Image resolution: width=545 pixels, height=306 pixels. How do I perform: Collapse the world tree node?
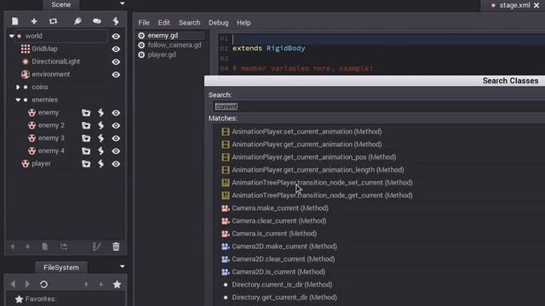[x=11, y=36]
